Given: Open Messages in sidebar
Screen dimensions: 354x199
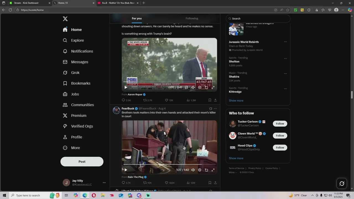Looking at the screenshot, I should point(76,62).
